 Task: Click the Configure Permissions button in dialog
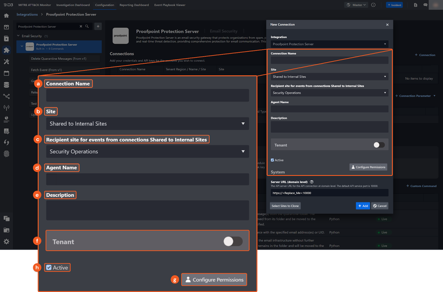tap(368, 167)
